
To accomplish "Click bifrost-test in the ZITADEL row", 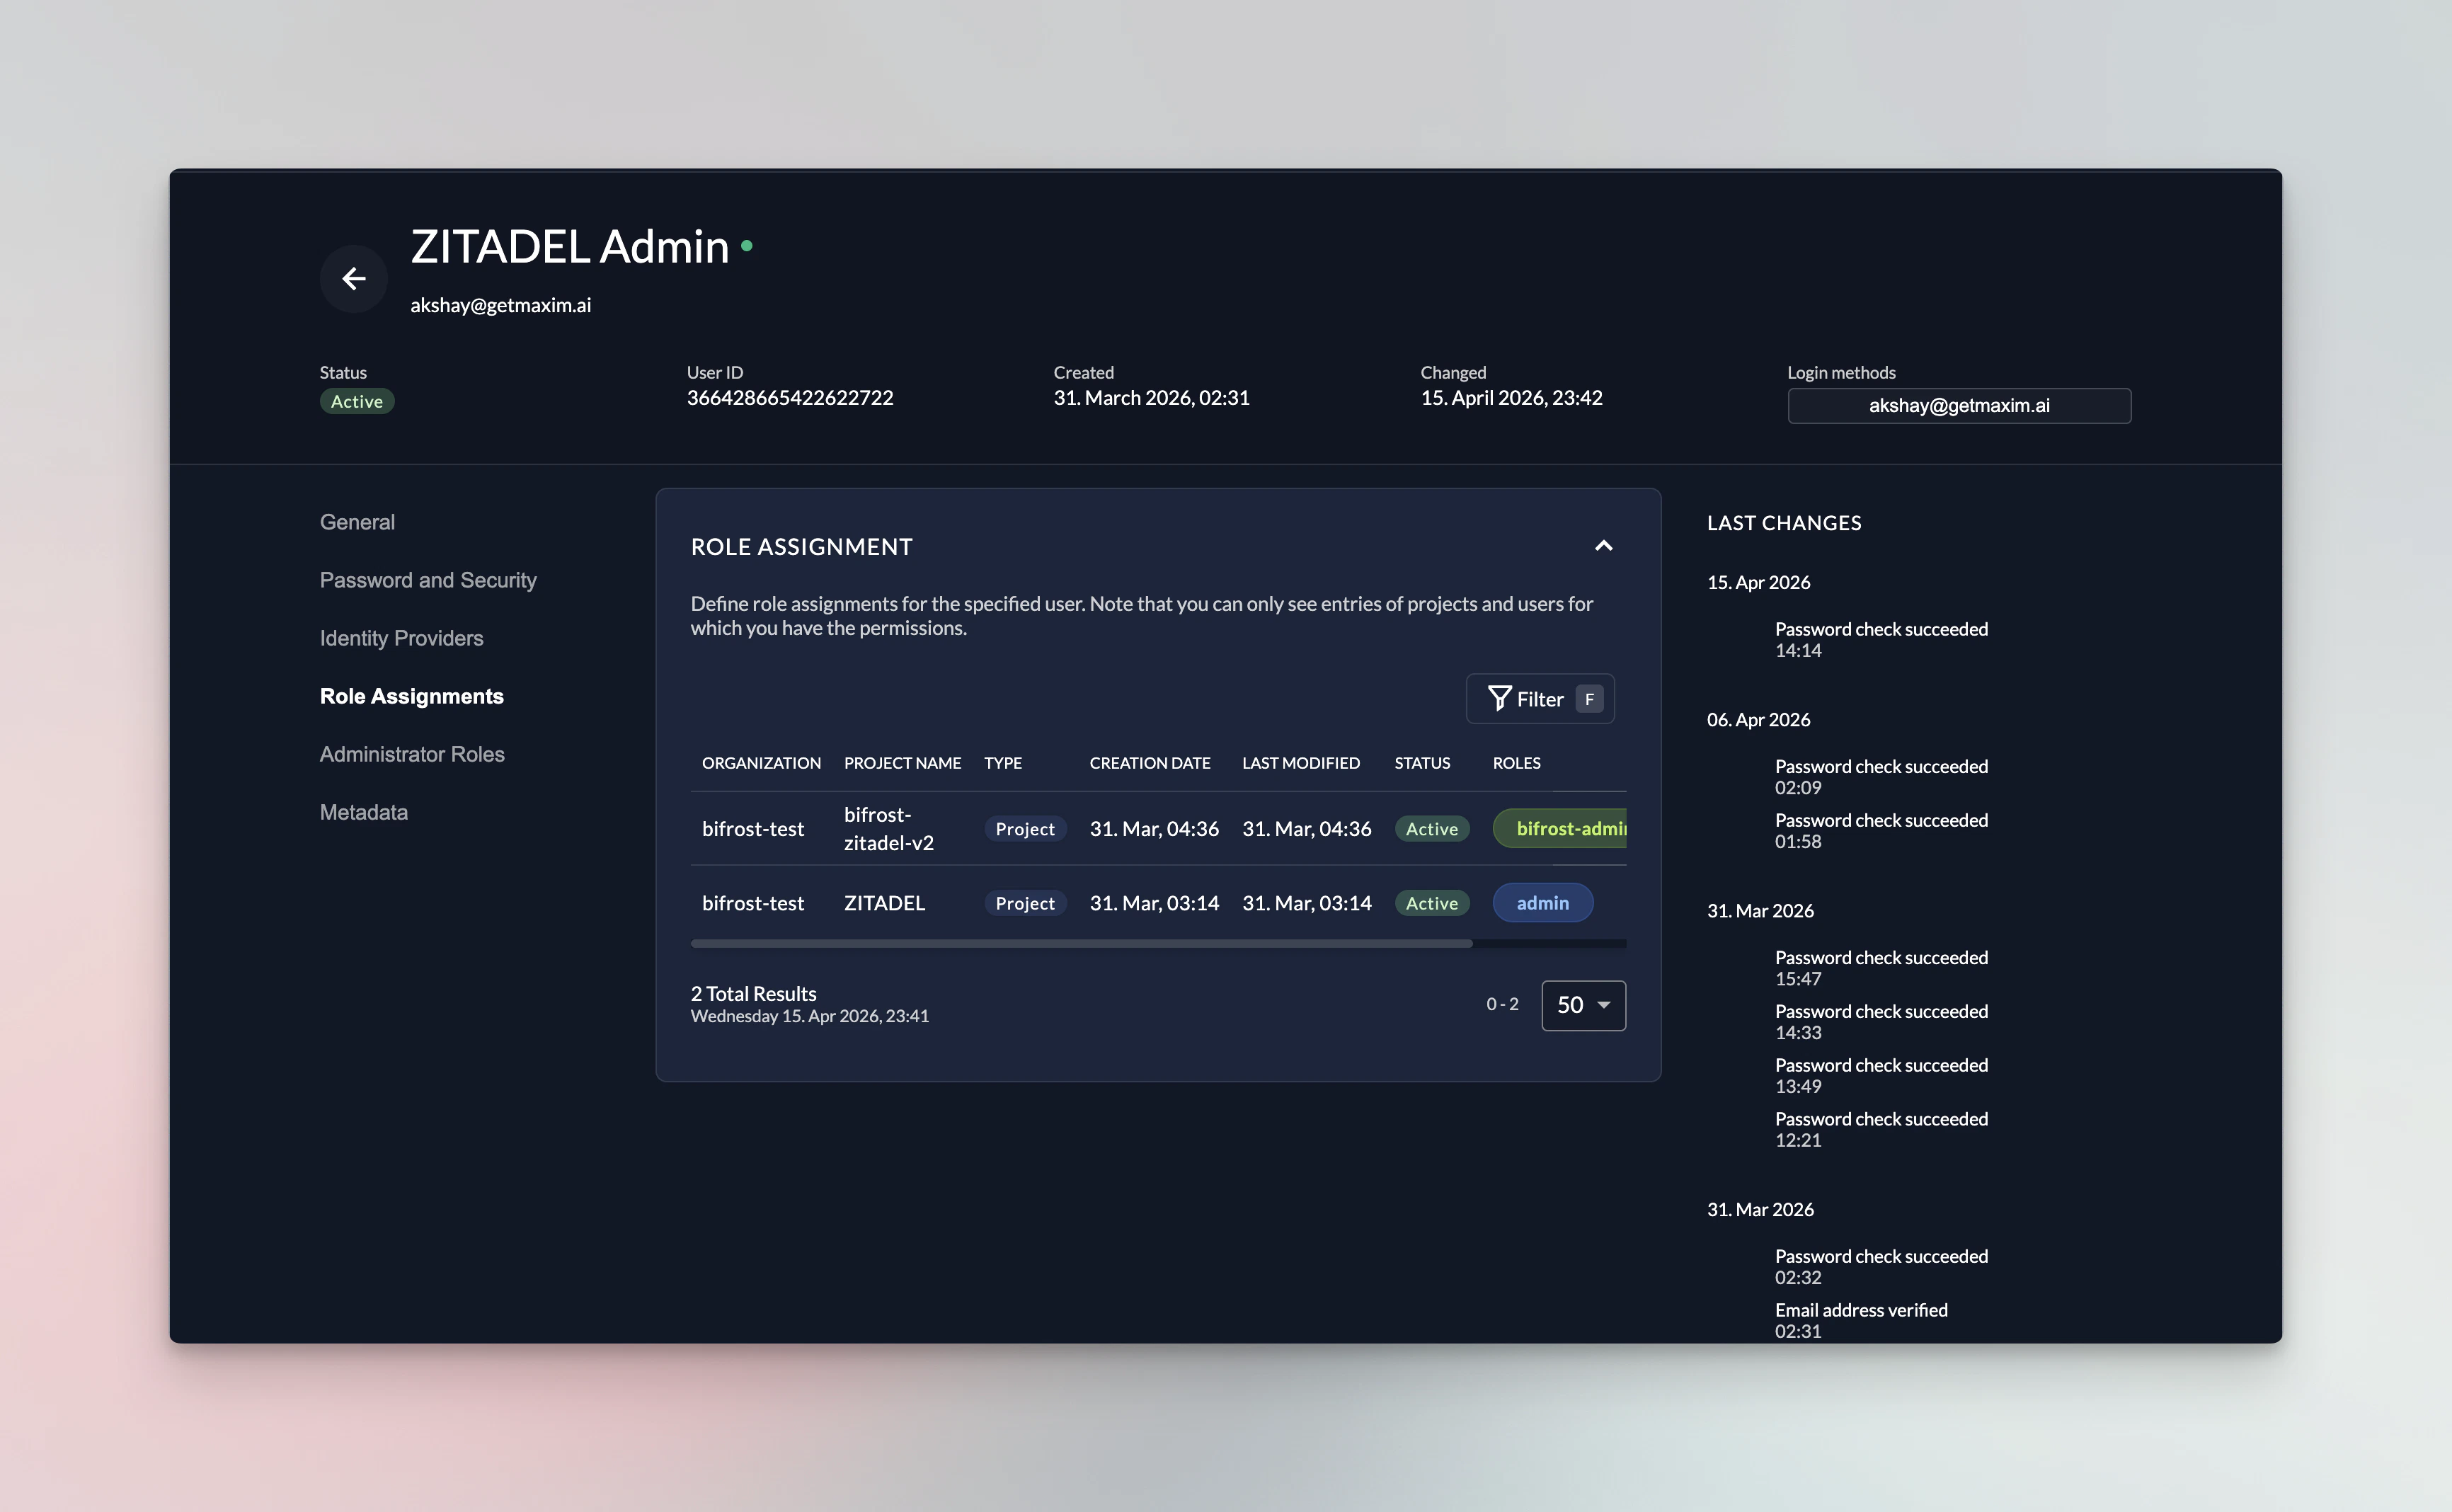I will coord(753,903).
